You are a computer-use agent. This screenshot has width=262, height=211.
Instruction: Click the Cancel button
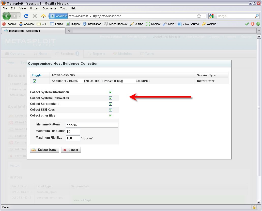pos(71,150)
